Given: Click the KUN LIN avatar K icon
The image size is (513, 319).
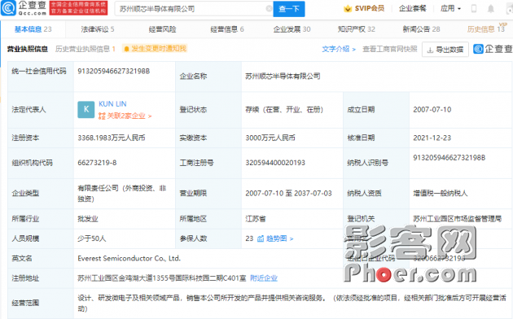Looking at the screenshot, I should [86, 110].
